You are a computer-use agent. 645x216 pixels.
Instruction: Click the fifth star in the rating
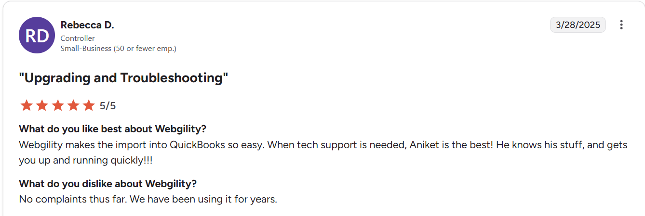pyautogui.click(x=89, y=105)
